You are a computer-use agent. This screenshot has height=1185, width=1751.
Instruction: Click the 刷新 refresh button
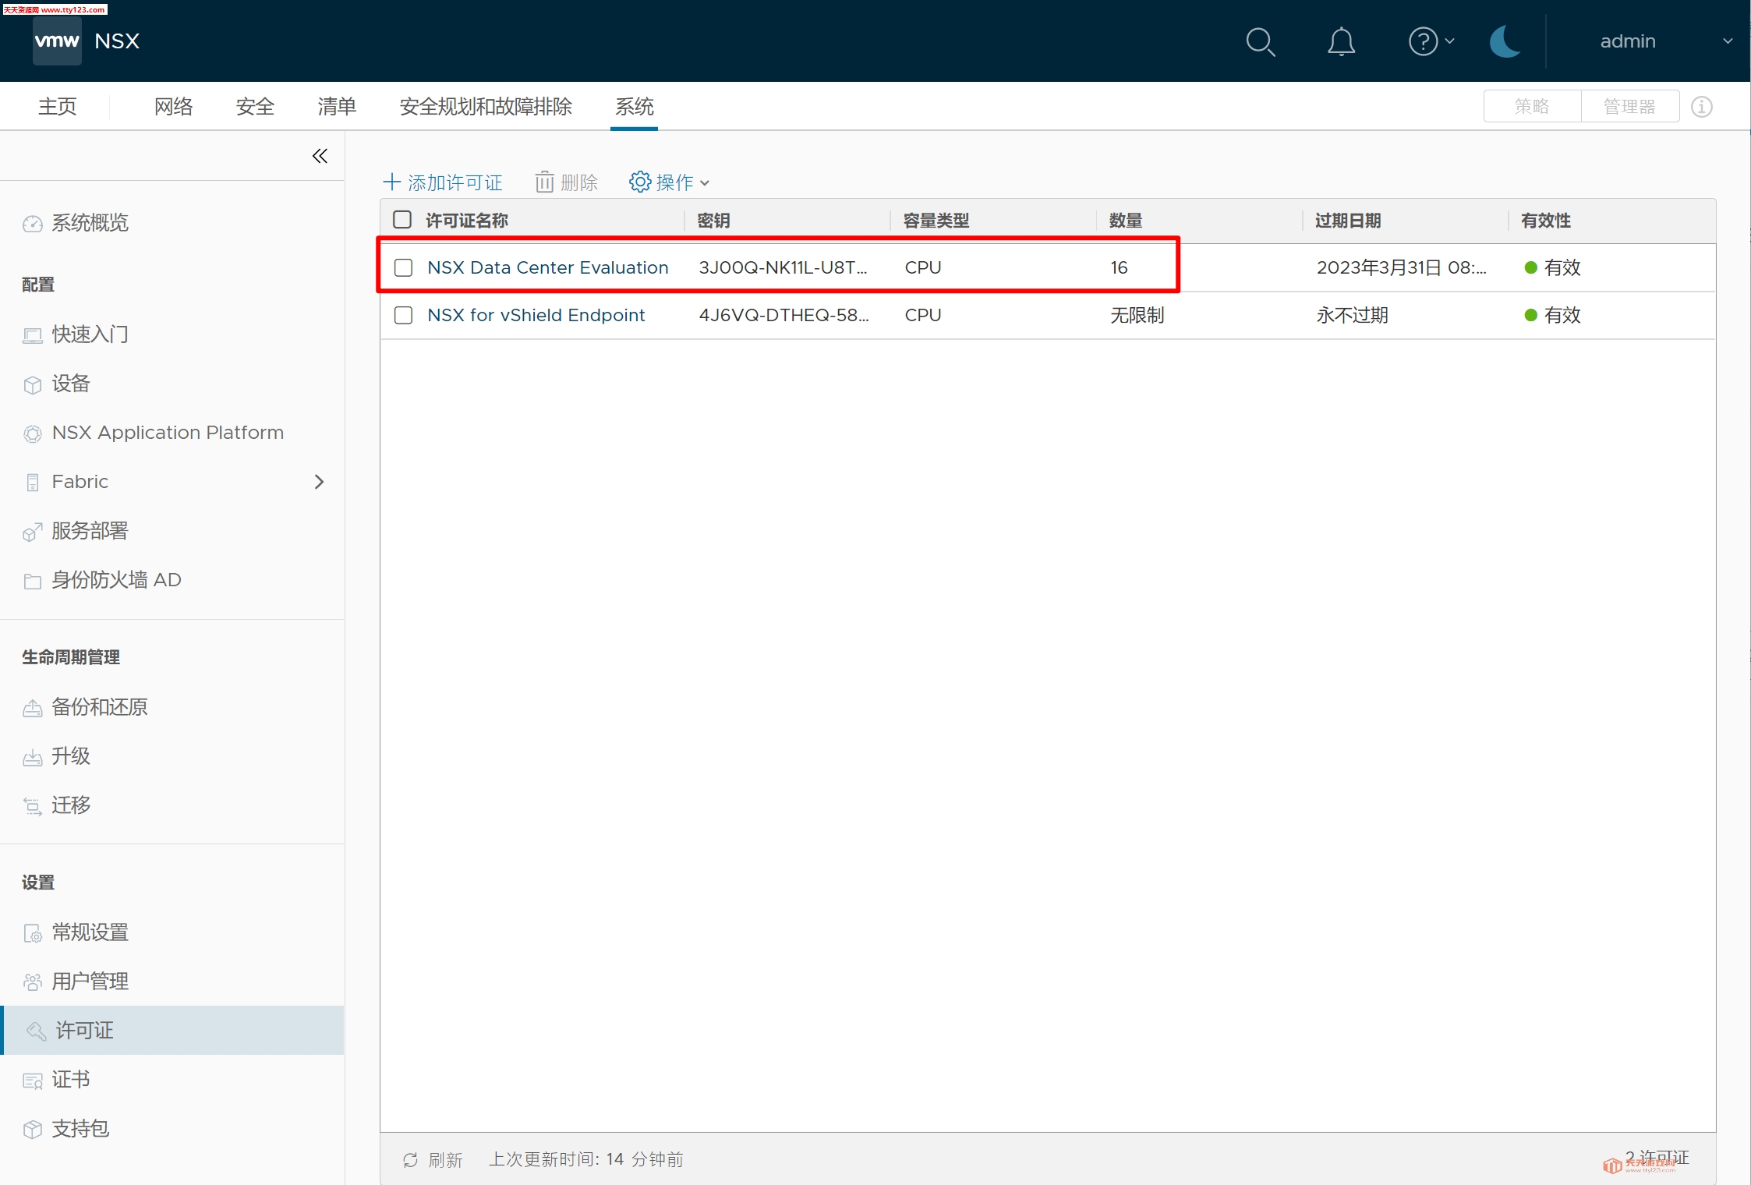click(433, 1160)
